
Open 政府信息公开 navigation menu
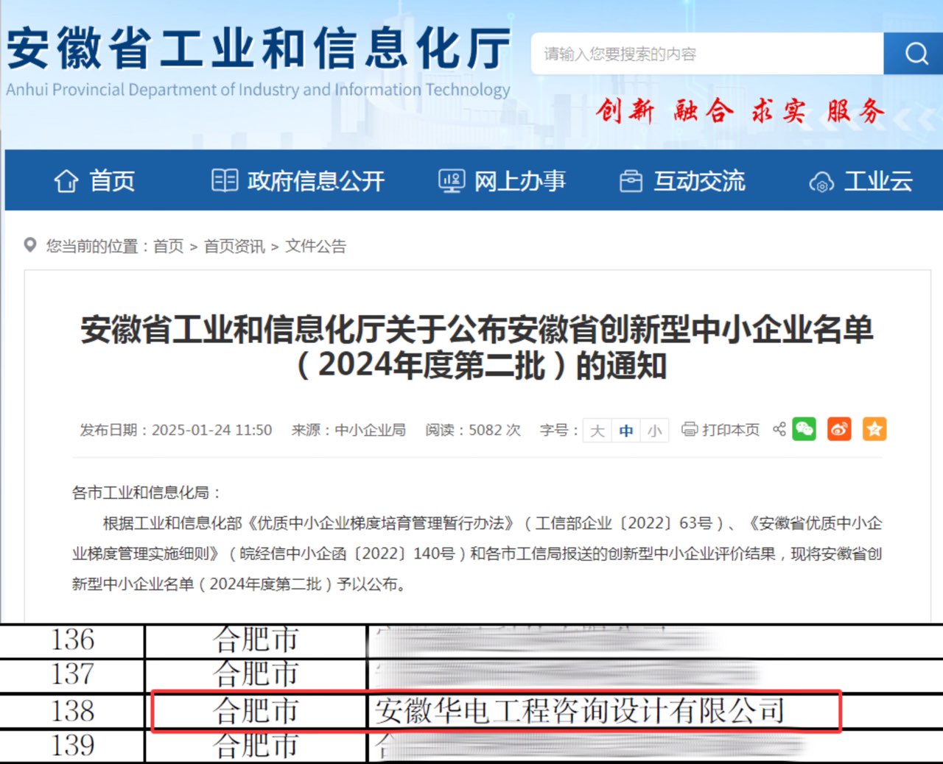coord(298,181)
